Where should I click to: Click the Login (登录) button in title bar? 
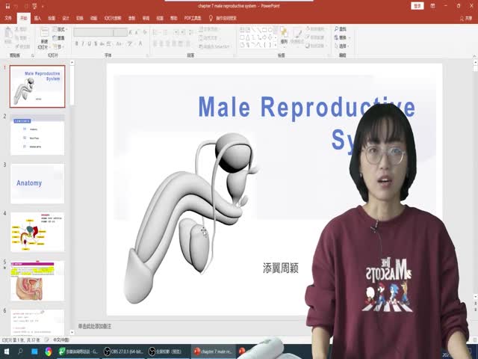pyautogui.click(x=417, y=5)
